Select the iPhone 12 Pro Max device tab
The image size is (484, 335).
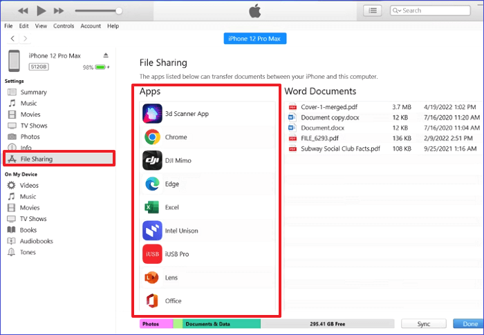click(255, 39)
